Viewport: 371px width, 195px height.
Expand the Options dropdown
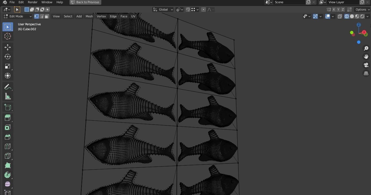[362, 10]
